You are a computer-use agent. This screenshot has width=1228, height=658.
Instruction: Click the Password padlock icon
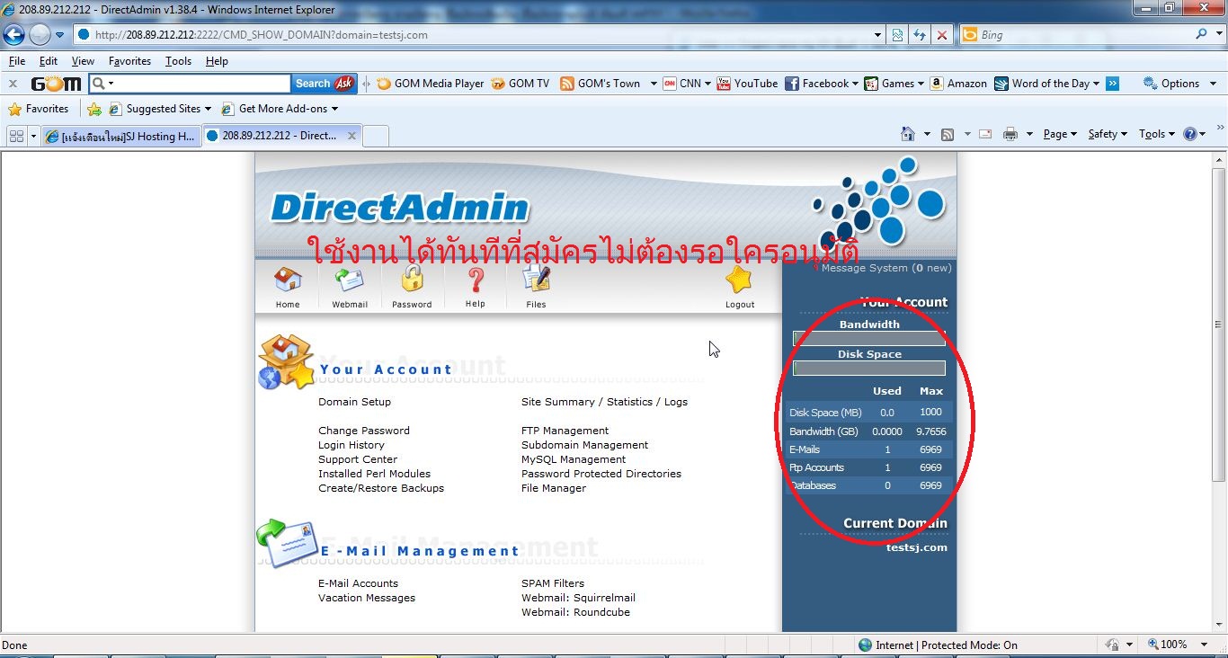[412, 280]
